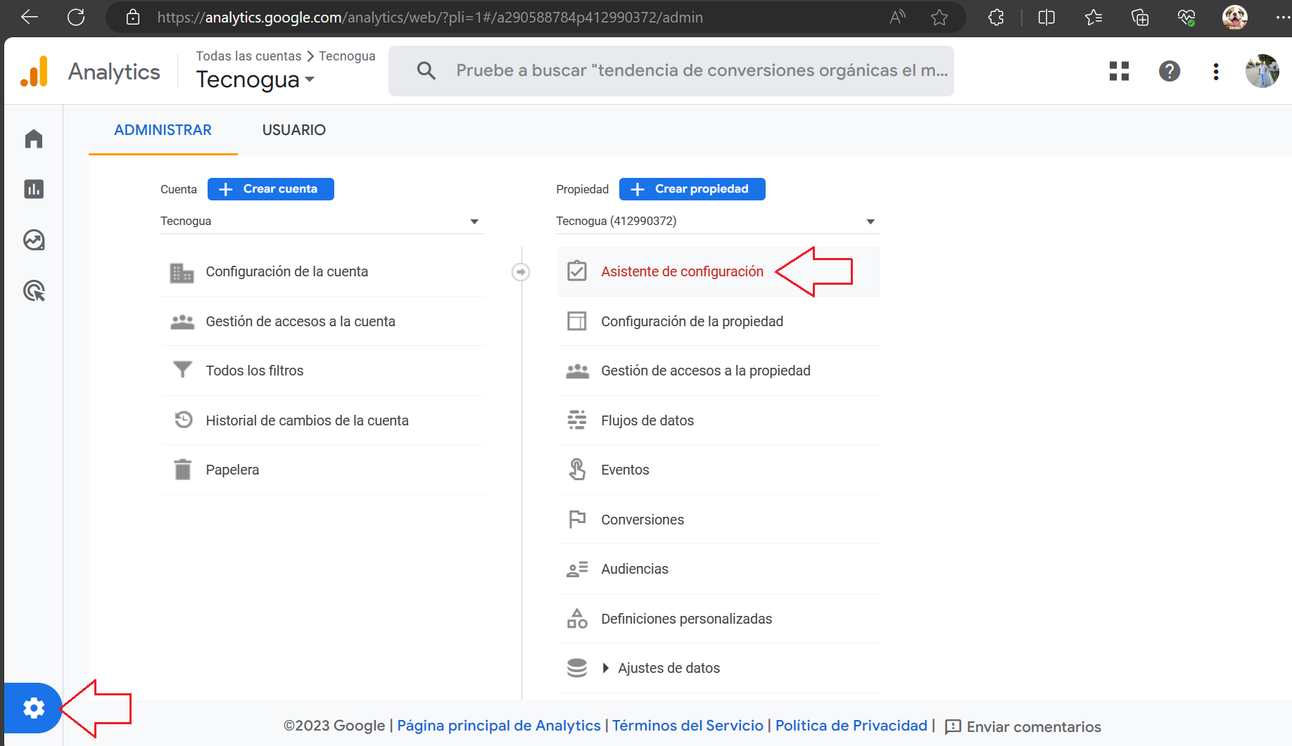Click the Flujos de datos icon
The height and width of the screenshot is (746, 1292).
[577, 420]
